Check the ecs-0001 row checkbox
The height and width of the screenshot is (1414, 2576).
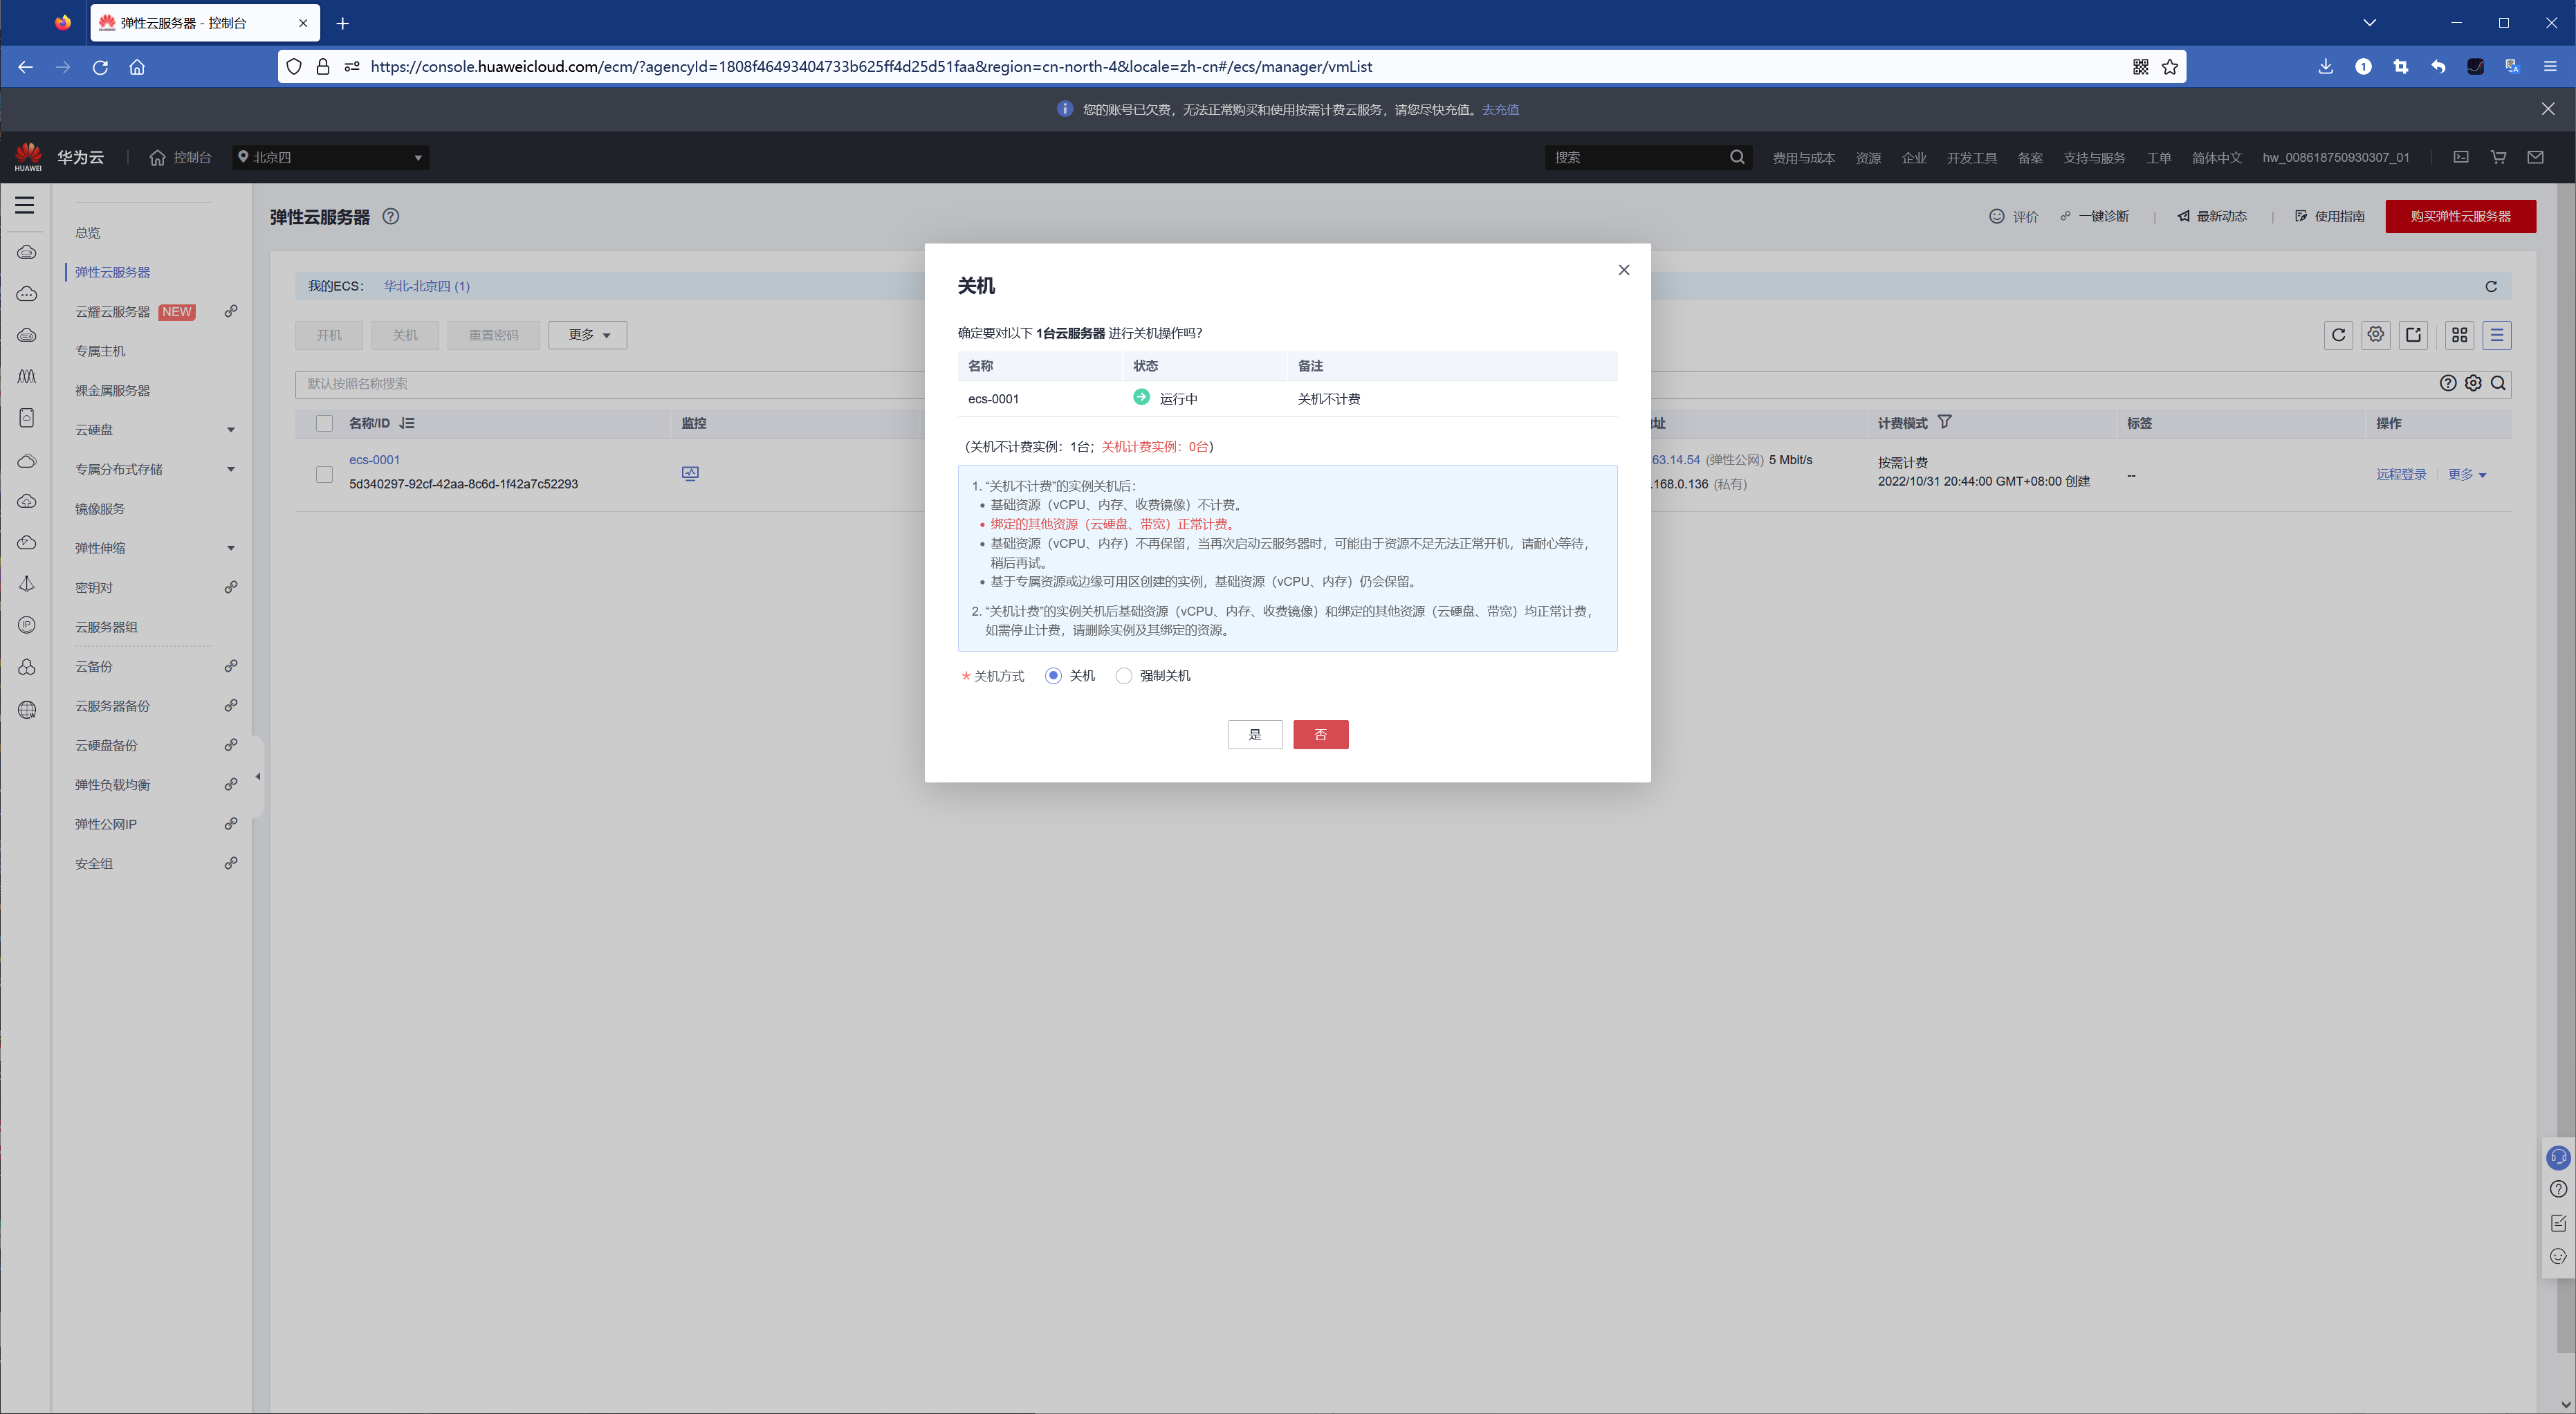point(324,474)
